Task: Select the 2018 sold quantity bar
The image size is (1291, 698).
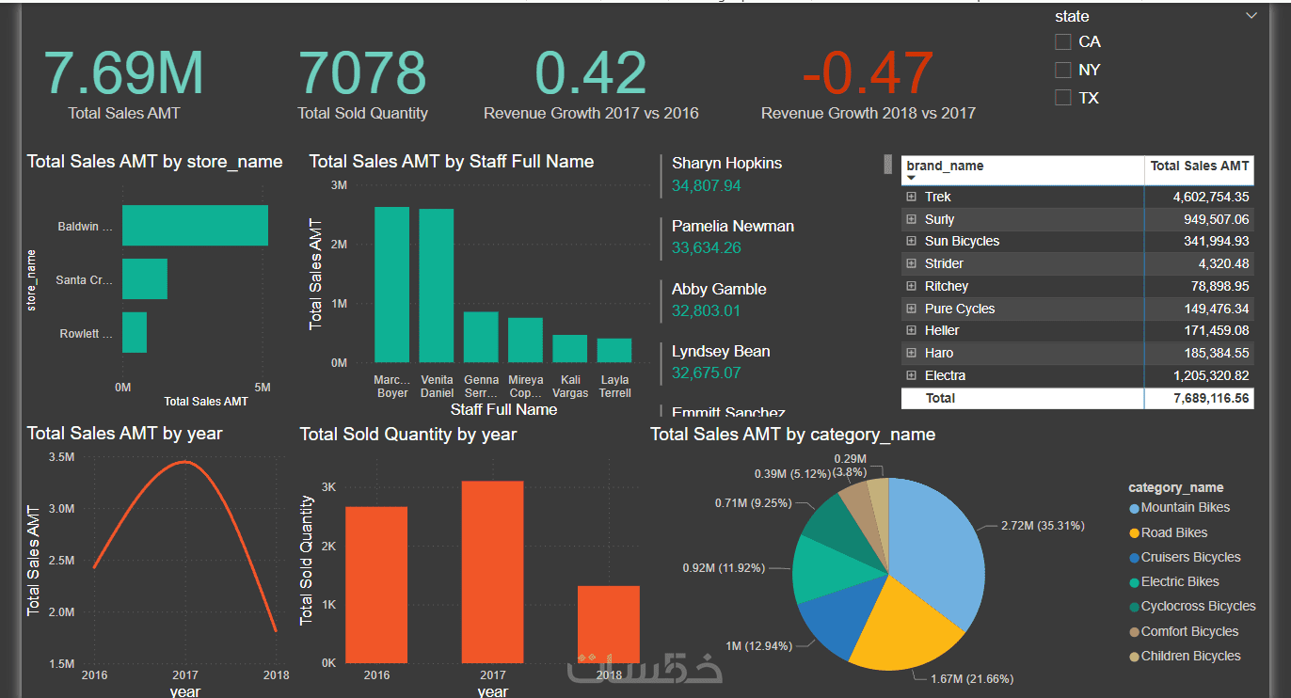Action: (x=609, y=625)
